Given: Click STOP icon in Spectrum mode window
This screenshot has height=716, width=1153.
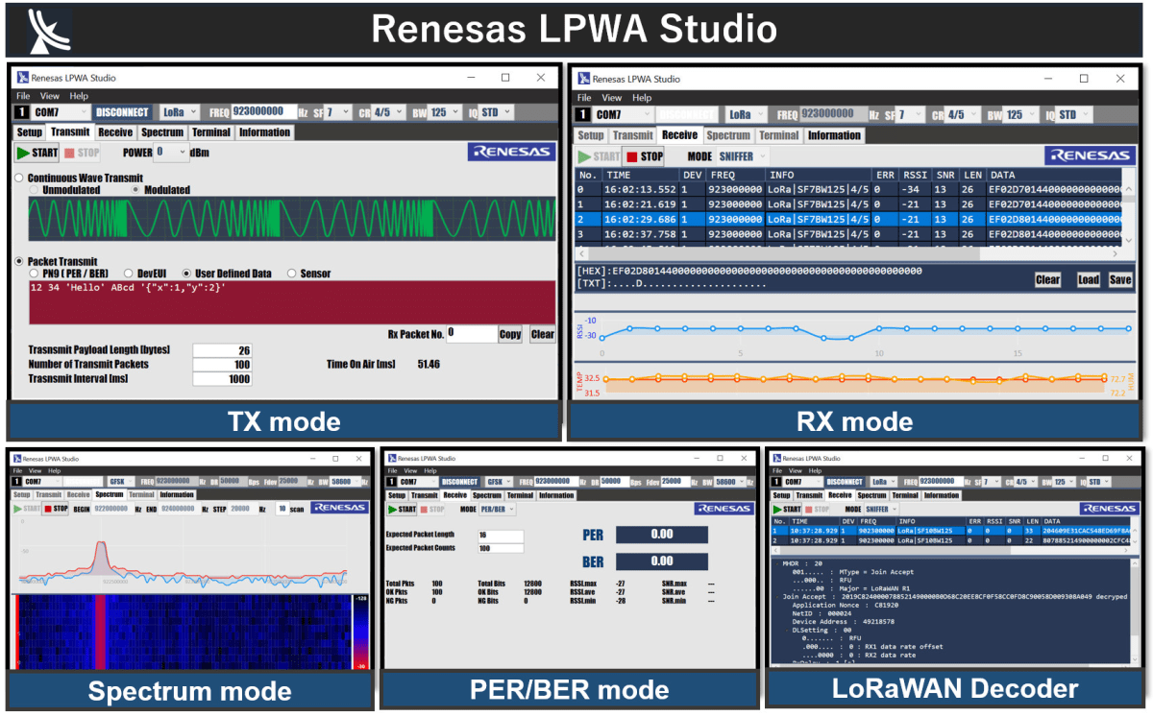Looking at the screenshot, I should click(48, 509).
